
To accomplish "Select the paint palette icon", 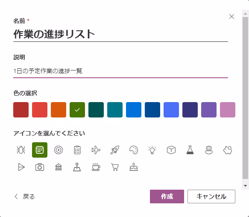I will click(x=134, y=150).
